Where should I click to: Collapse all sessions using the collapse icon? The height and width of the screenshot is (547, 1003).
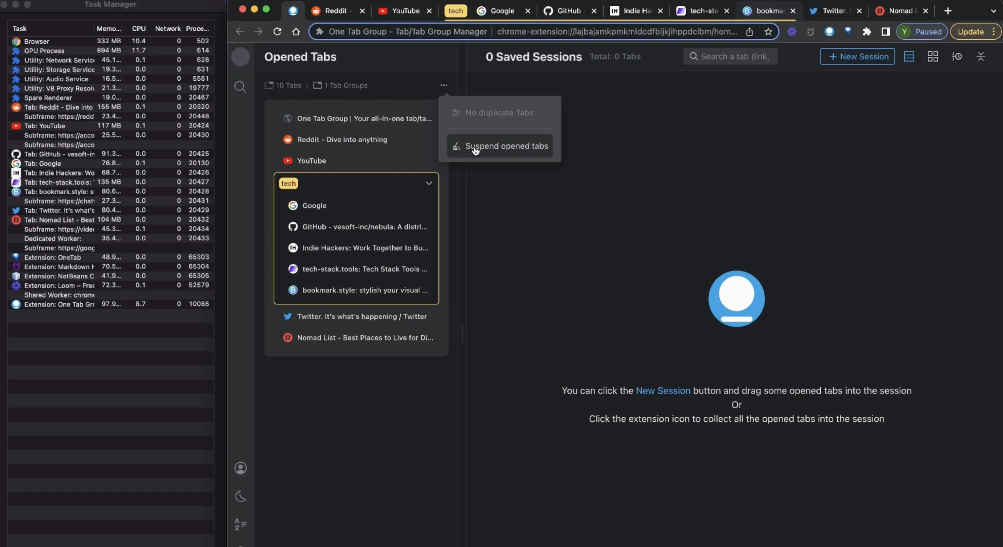coord(981,56)
